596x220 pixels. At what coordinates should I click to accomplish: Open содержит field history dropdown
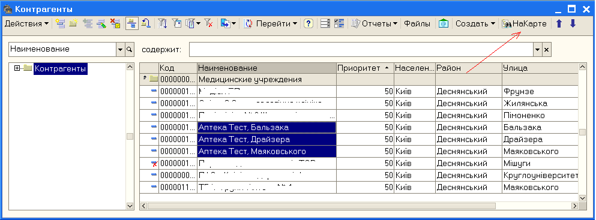pyautogui.click(x=537, y=50)
